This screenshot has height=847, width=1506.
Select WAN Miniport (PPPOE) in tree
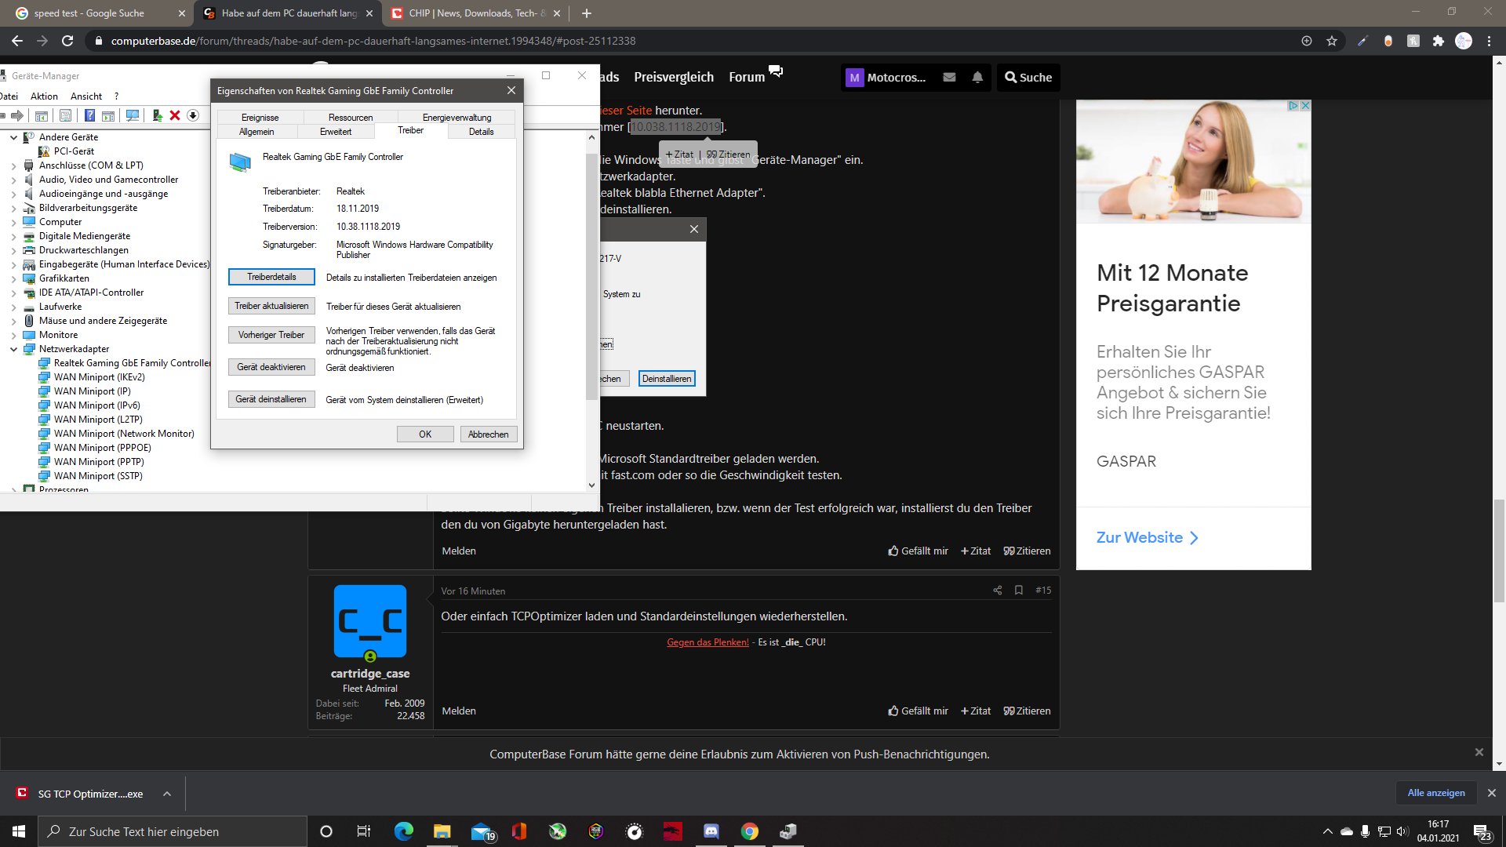click(102, 448)
